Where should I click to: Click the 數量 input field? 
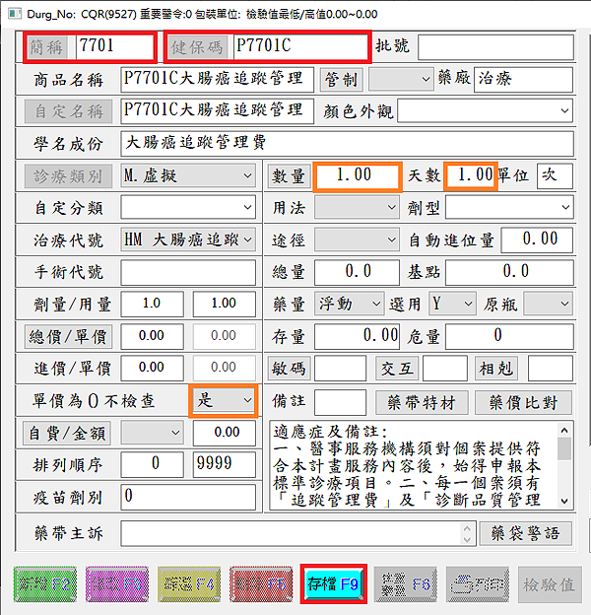(354, 175)
